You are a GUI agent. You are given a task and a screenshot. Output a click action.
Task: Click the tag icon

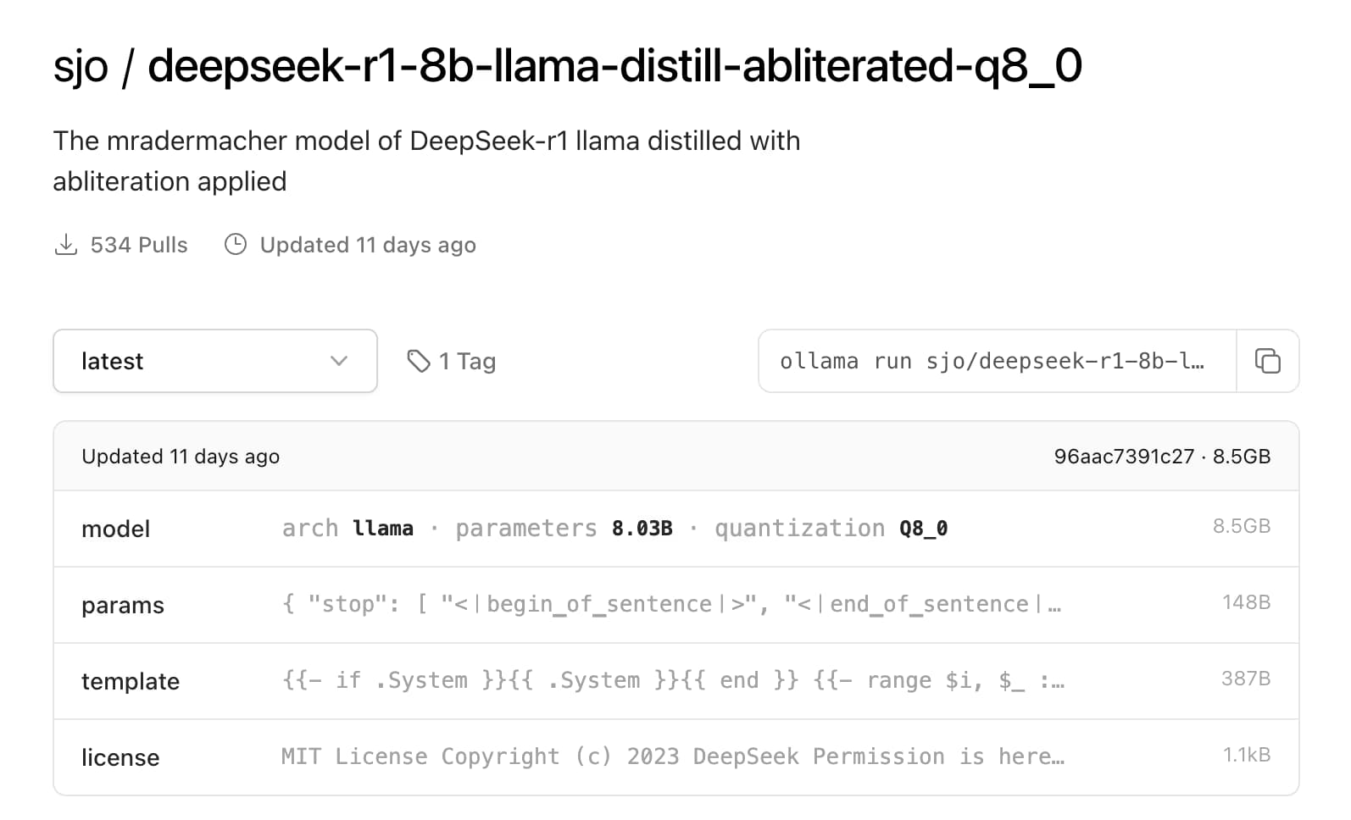pyautogui.click(x=419, y=361)
